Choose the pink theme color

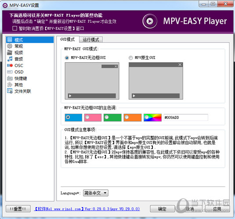tap(93, 117)
